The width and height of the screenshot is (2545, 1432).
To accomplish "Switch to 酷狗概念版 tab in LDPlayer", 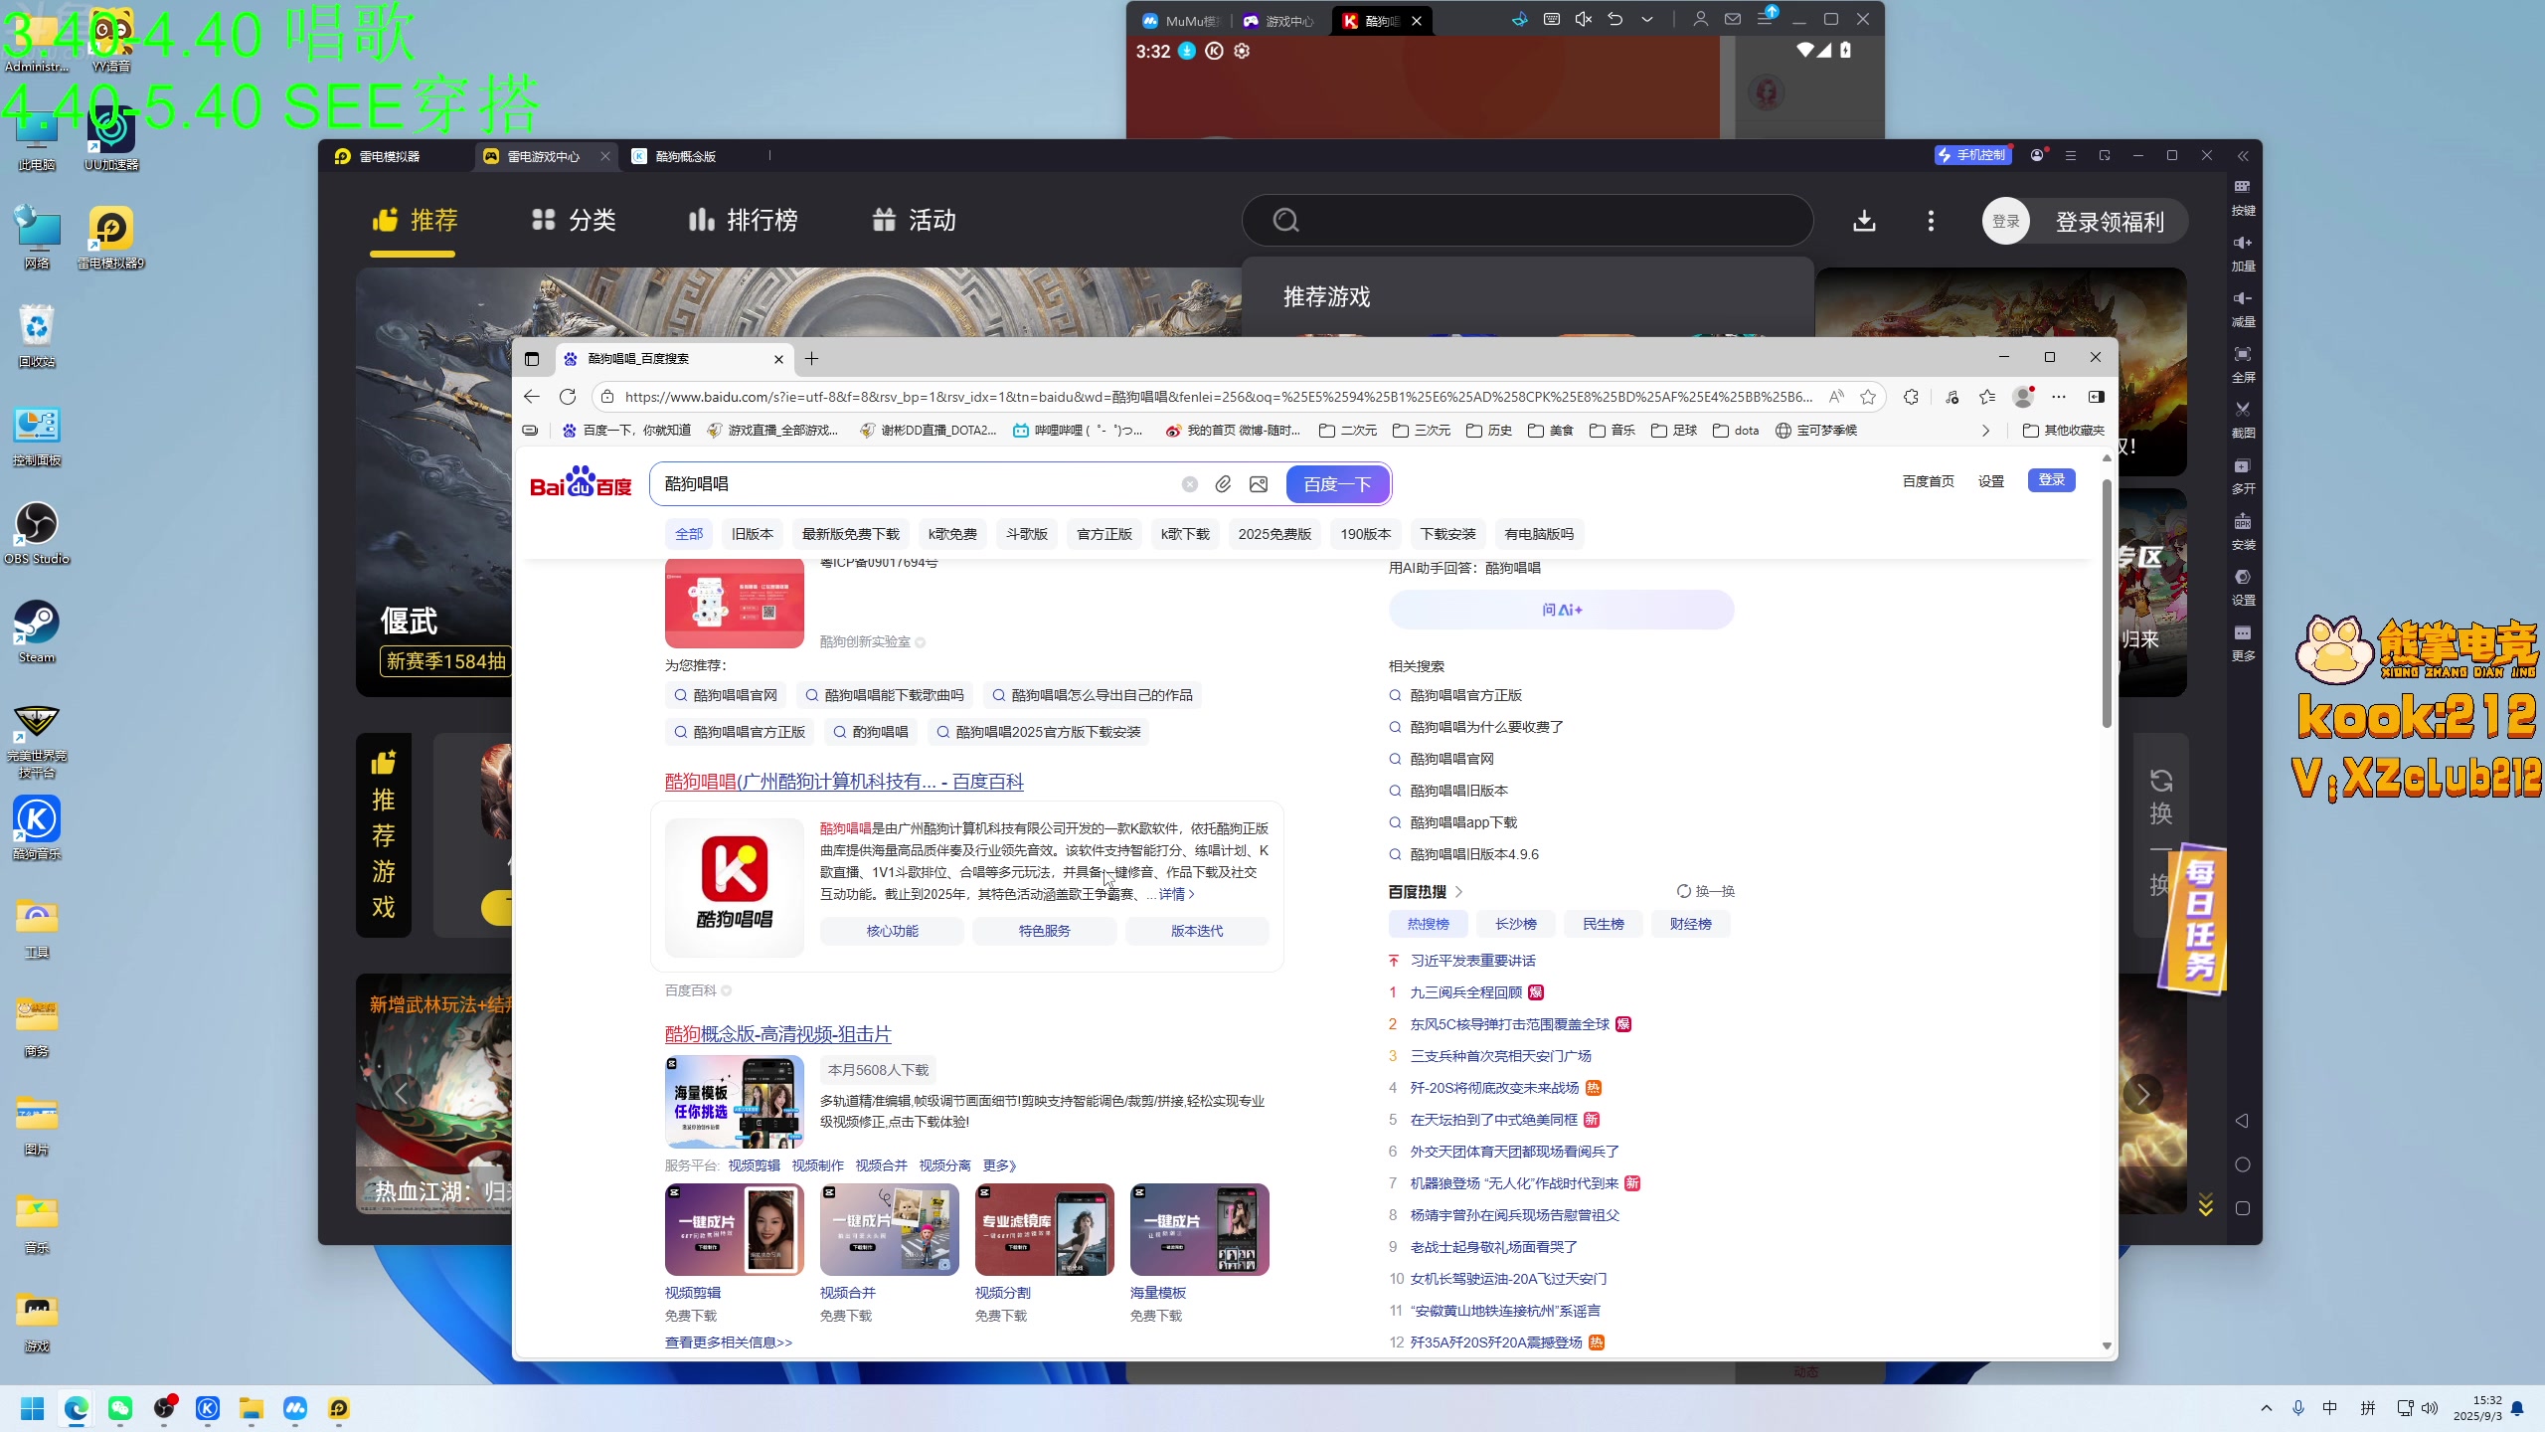I will [x=686, y=156].
